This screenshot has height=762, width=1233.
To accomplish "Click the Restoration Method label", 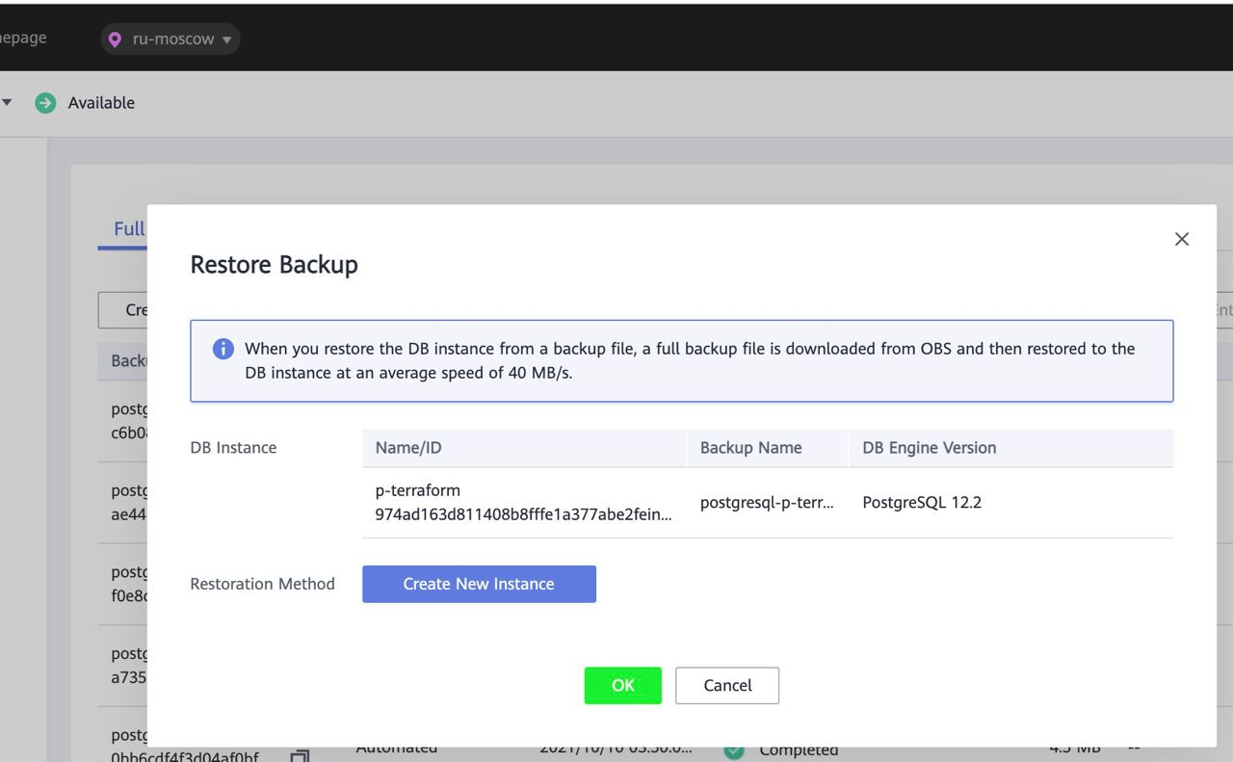I will [x=263, y=584].
